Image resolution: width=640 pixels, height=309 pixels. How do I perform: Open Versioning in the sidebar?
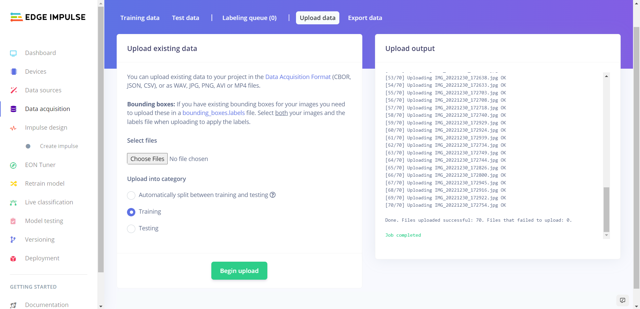(x=40, y=240)
